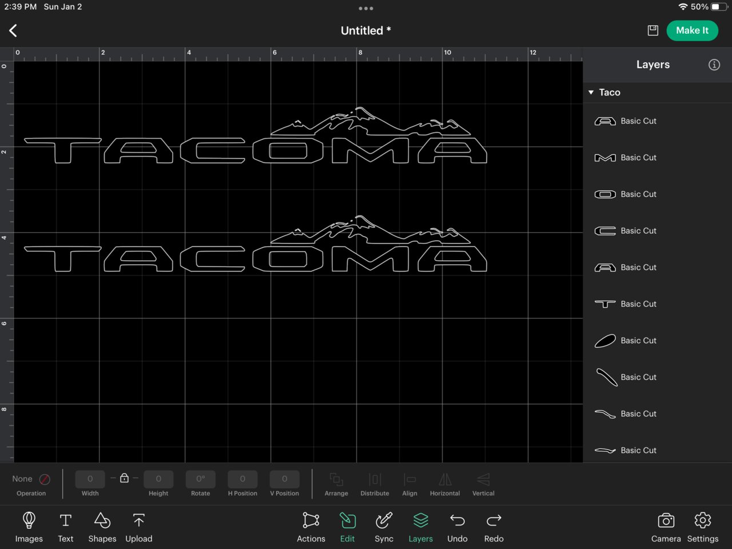Viewport: 732px width, 549px height.
Task: Open the Sync panel
Action: 384,527
